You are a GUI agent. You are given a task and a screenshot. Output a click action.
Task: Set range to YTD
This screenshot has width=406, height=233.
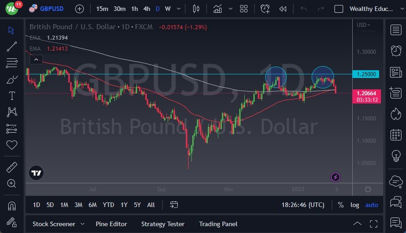108,205
